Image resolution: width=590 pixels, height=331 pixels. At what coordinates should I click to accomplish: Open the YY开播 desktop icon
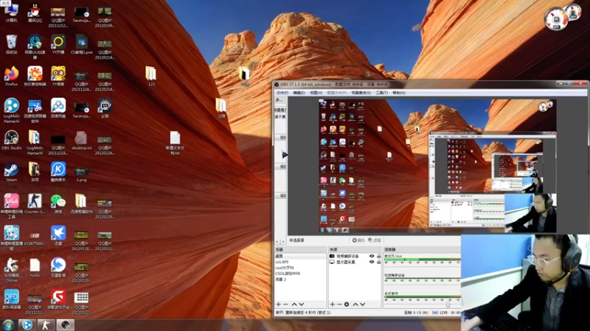tap(58, 44)
